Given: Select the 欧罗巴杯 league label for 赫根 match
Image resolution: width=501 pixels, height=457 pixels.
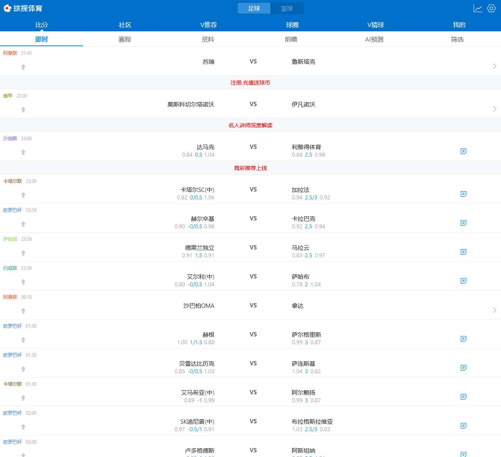Looking at the screenshot, I should pyautogui.click(x=13, y=326).
